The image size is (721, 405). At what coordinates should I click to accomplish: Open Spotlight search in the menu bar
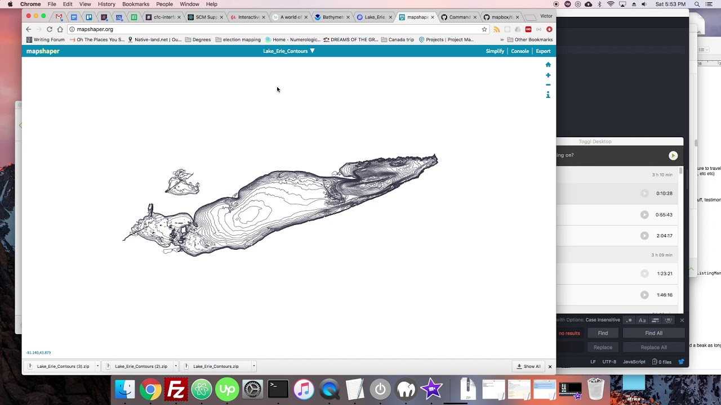point(697,4)
